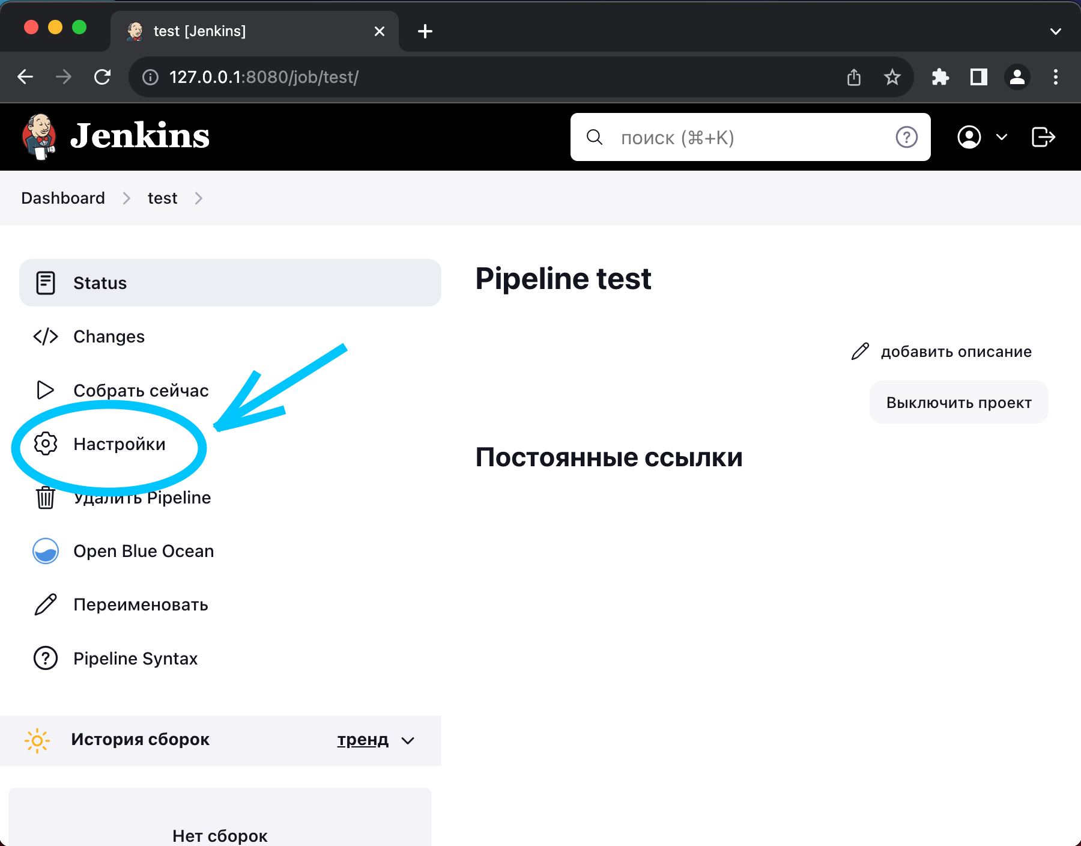This screenshot has height=846, width=1081.
Task: Open the browser extensions puzzle icon
Action: (940, 78)
